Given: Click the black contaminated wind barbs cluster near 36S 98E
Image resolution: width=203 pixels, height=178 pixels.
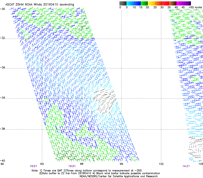Looking at the screenshot, I should [x=105, y=102].
